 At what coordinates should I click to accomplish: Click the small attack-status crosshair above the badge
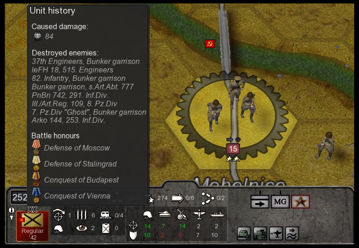point(238,139)
